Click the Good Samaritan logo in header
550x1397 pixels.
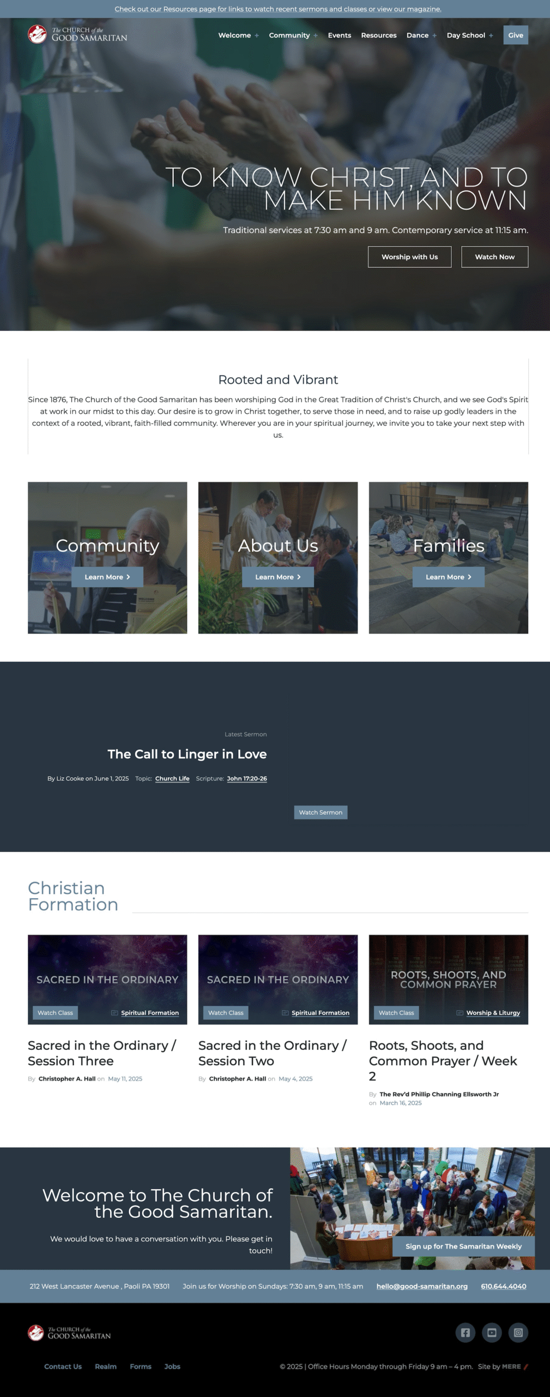point(77,34)
